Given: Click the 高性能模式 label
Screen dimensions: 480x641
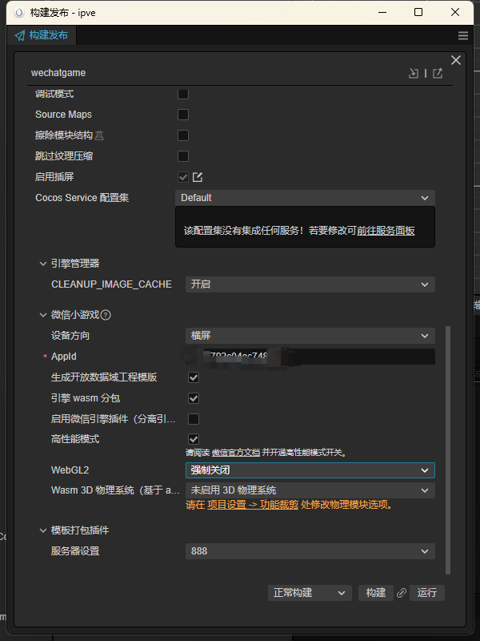Looking at the screenshot, I should pos(75,439).
